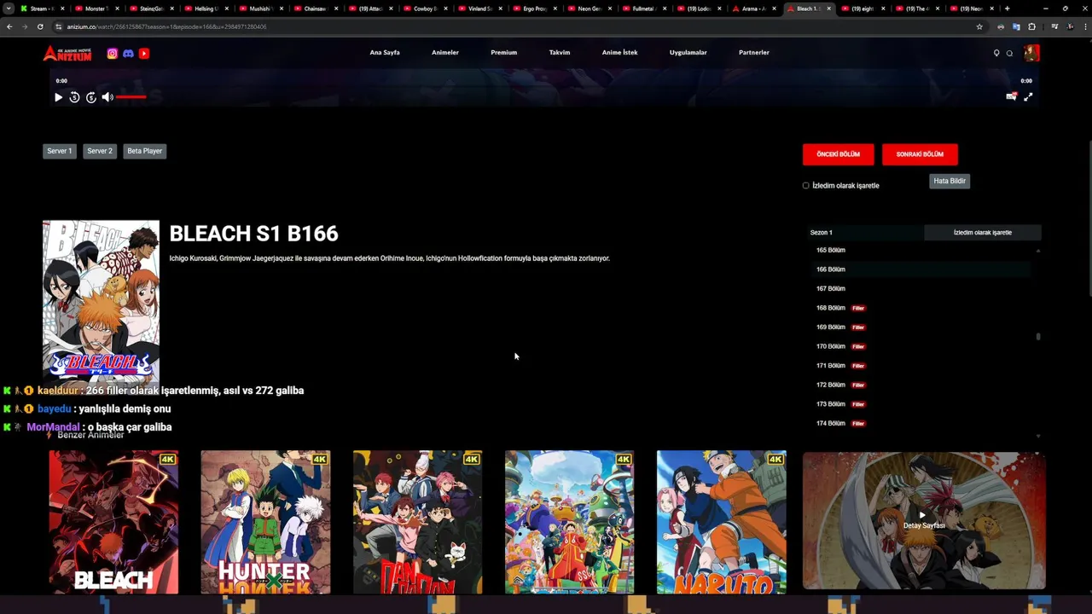Image resolution: width=1092 pixels, height=614 pixels.
Task: Go forward in browser history
Action: tap(25, 26)
